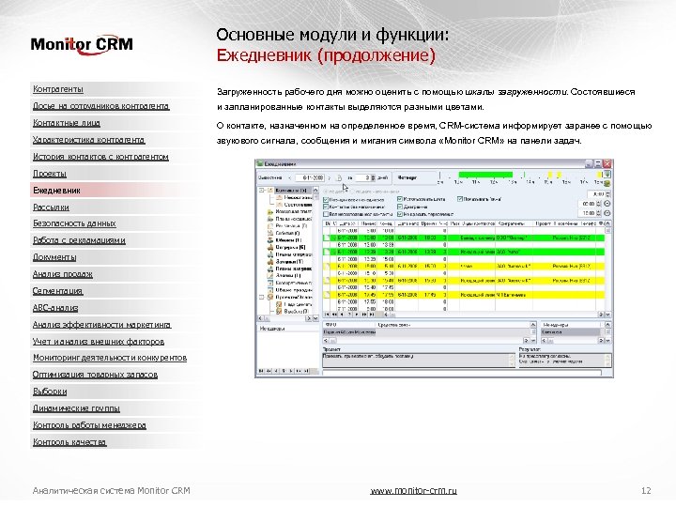The height and width of the screenshot is (507, 676).
Task: Click the Monitor CRM logo
Action: 82,44
